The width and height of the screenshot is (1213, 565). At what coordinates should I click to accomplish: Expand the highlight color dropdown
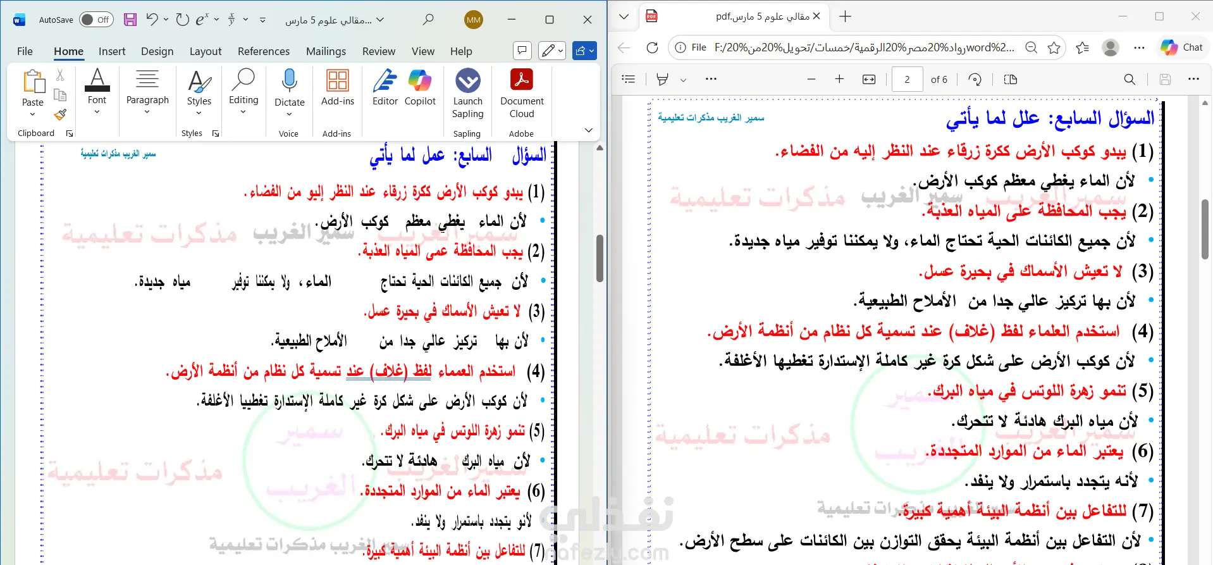[x=683, y=80]
